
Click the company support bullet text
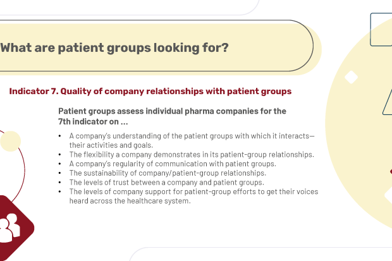point(193,197)
